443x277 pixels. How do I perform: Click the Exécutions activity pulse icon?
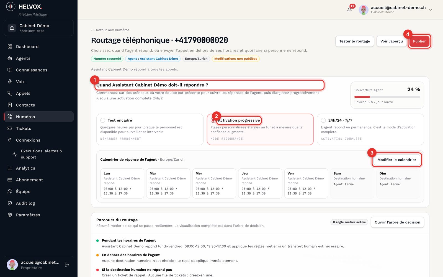pos(15,154)
